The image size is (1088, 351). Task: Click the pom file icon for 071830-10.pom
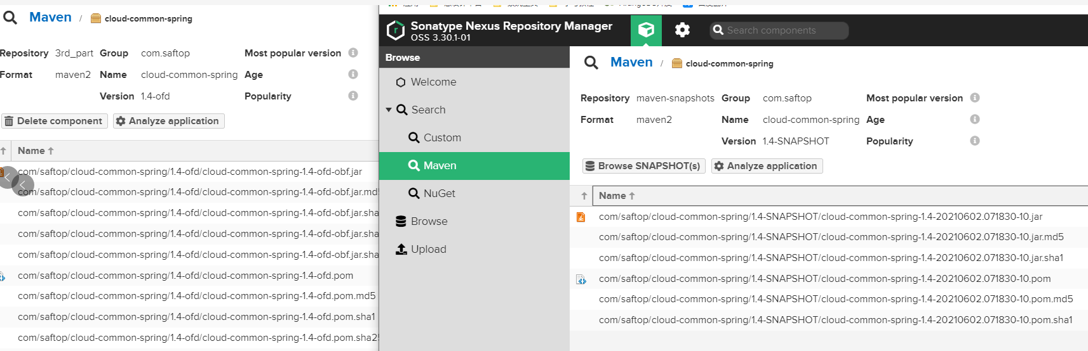(581, 279)
